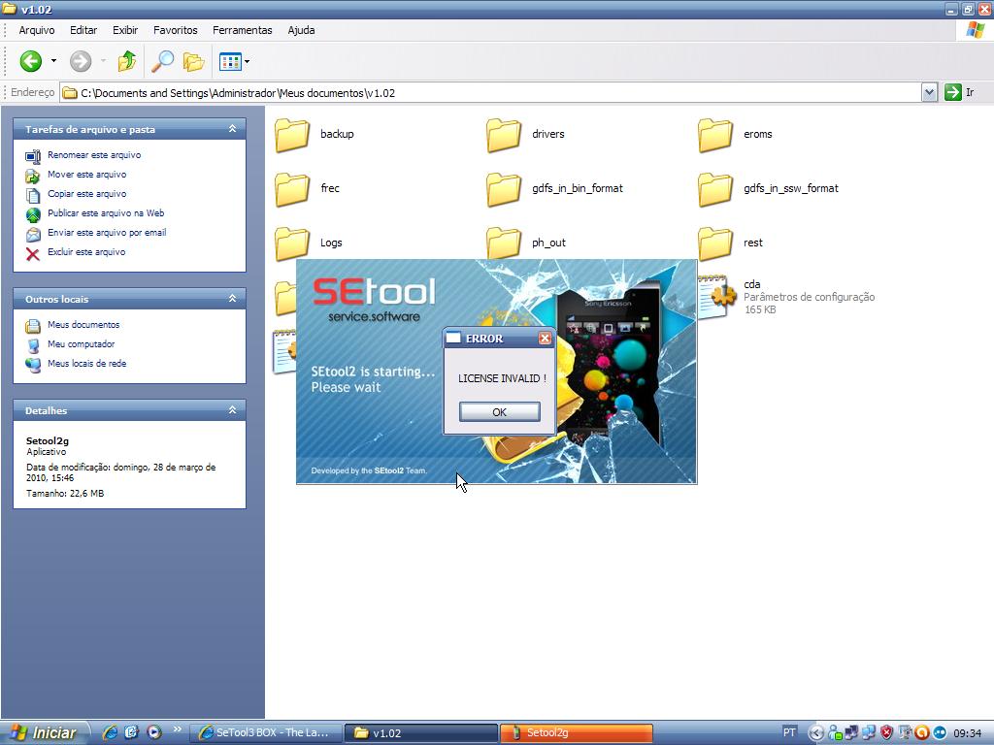Launch Windows Media Player from Quick Launch
994x745 pixels.
(x=154, y=732)
